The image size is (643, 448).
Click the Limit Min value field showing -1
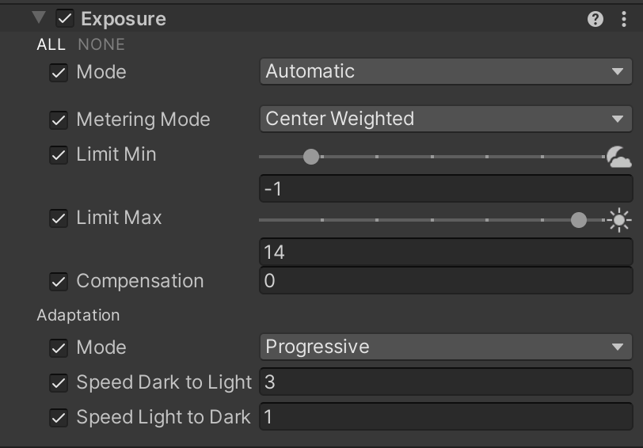pyautogui.click(x=446, y=188)
